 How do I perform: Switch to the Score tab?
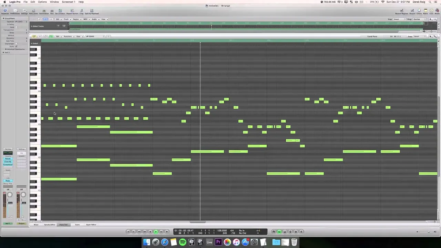77,225
